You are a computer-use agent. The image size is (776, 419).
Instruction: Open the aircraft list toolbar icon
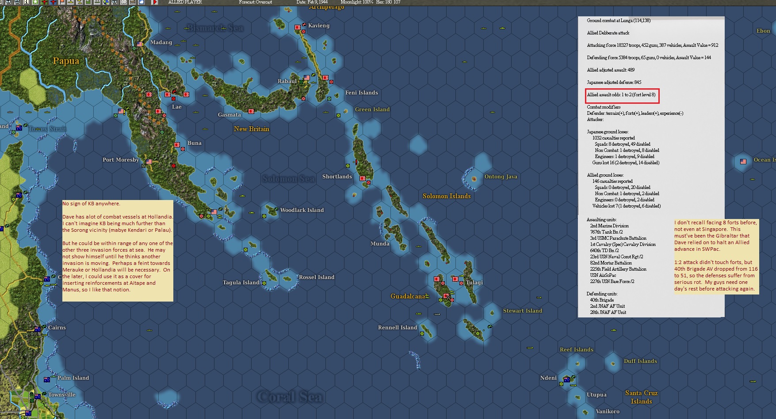[16, 3]
